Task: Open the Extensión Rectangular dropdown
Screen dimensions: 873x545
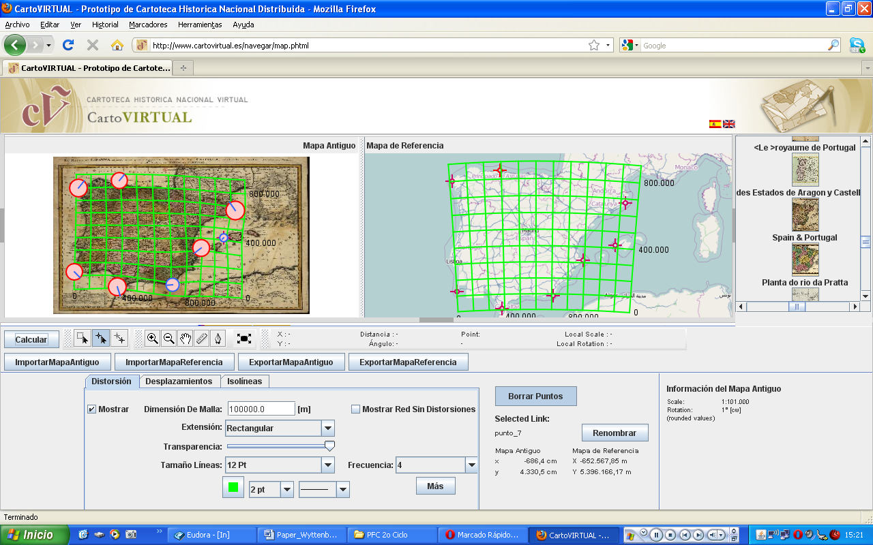Action: pos(328,428)
